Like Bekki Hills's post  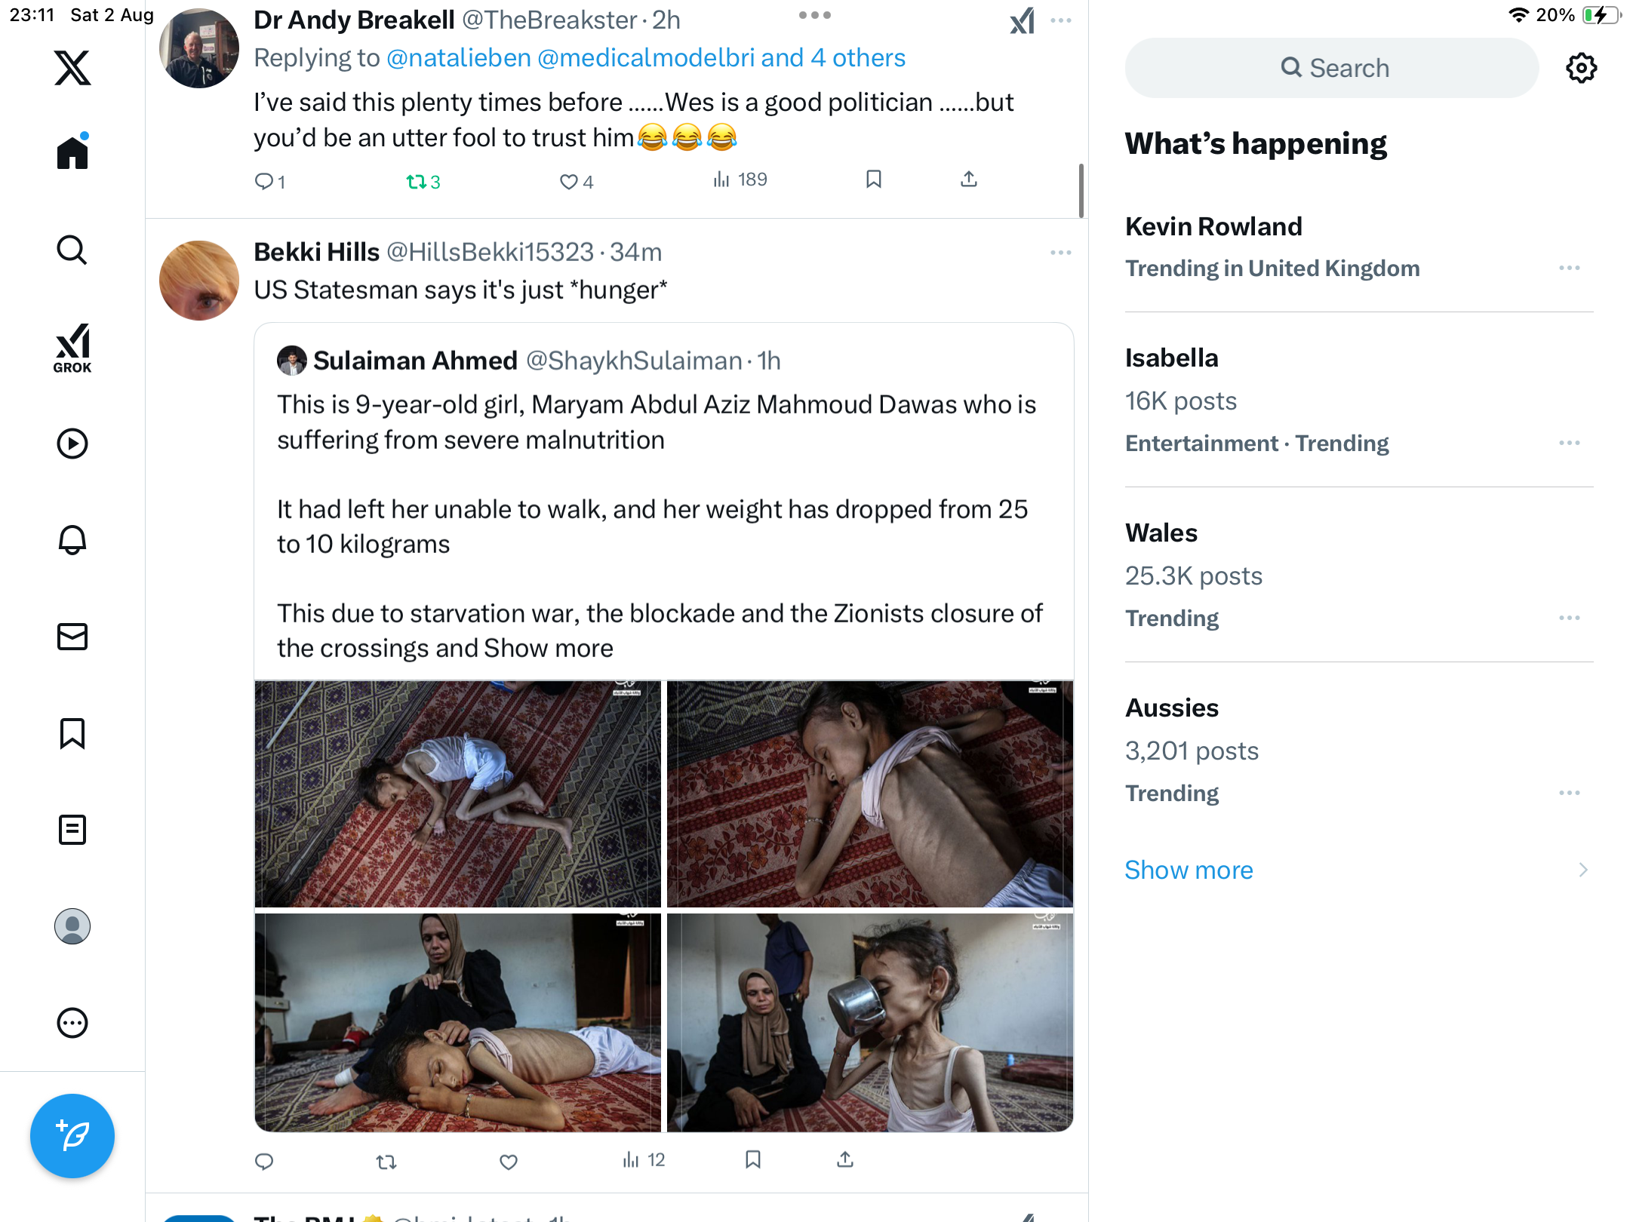click(x=509, y=1162)
